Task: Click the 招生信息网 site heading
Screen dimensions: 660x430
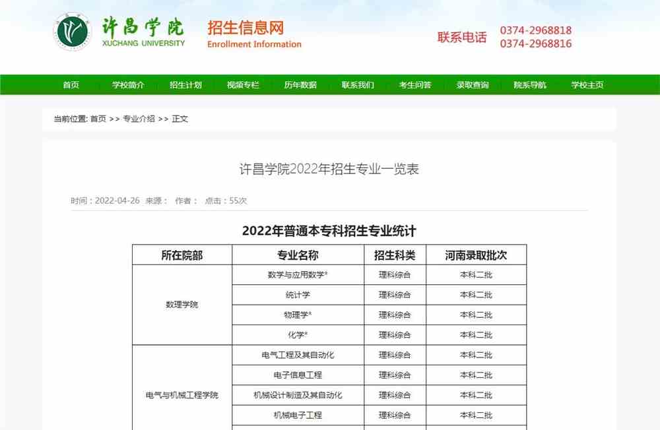Action: click(246, 28)
